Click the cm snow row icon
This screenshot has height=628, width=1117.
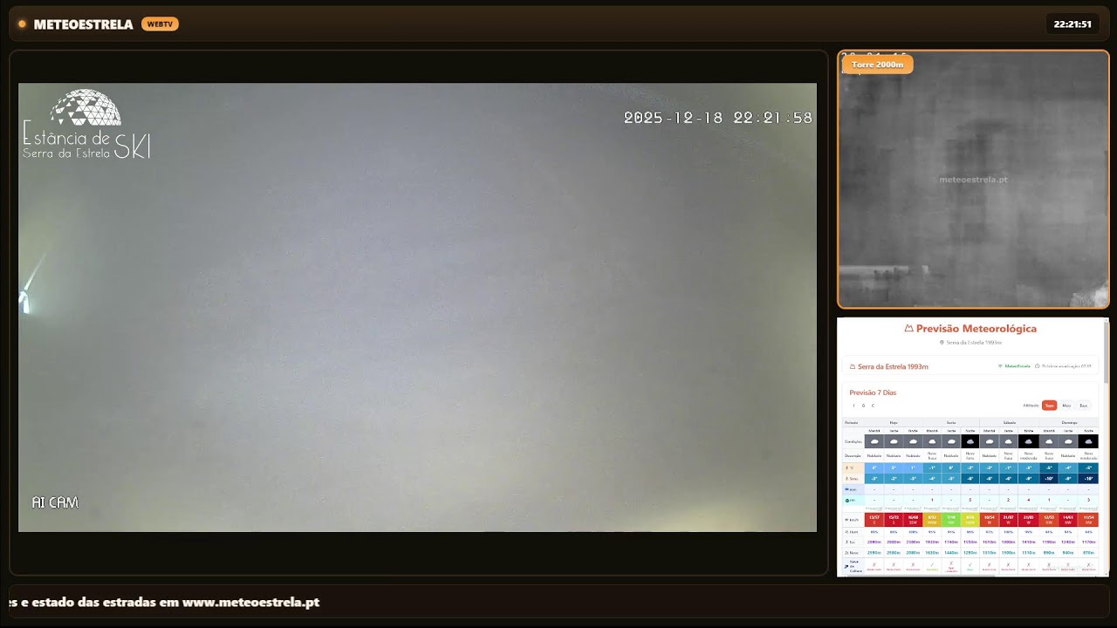846,501
